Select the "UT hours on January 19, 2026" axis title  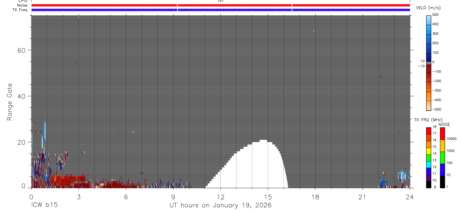(220, 205)
